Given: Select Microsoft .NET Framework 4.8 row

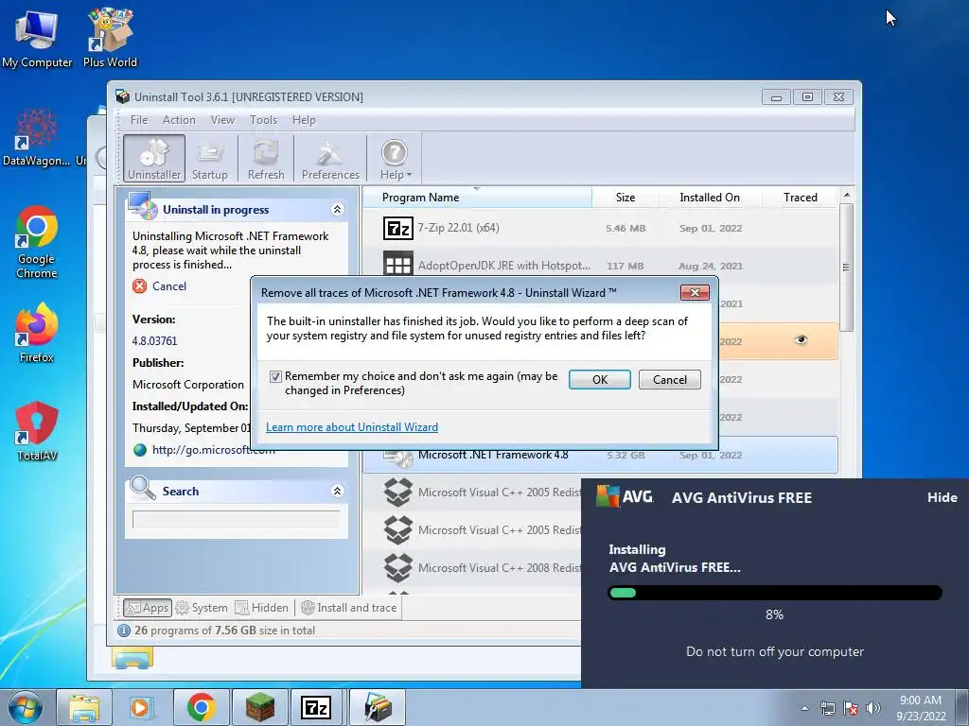Looking at the screenshot, I should point(601,455).
